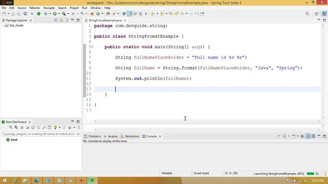Close the StringFromatExample.java editor tab
The image size is (328, 184).
click(x=125, y=20)
